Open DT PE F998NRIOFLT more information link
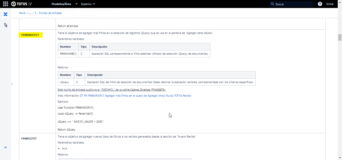The width and height of the screenshot is (342, 160). click(x=135, y=96)
